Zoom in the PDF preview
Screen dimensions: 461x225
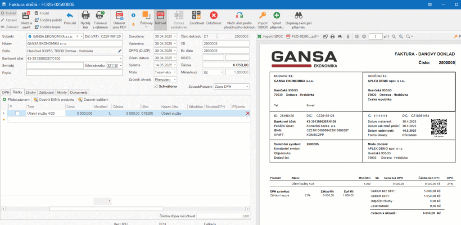tap(401, 36)
